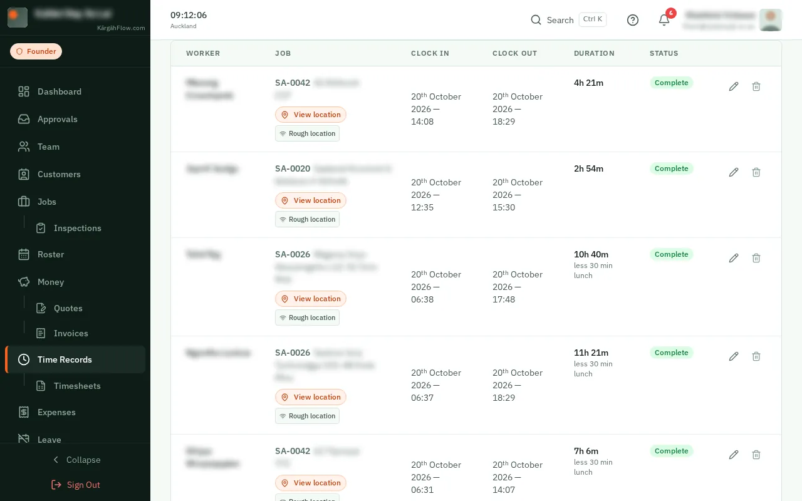Click the Founder role badge
802x501 pixels.
pyautogui.click(x=36, y=51)
